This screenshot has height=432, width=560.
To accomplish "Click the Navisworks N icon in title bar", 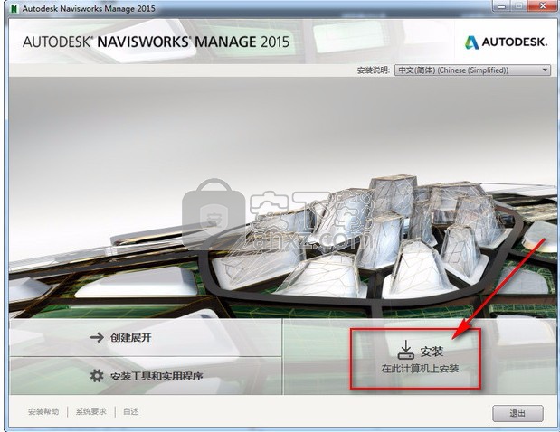I will 14,8.
